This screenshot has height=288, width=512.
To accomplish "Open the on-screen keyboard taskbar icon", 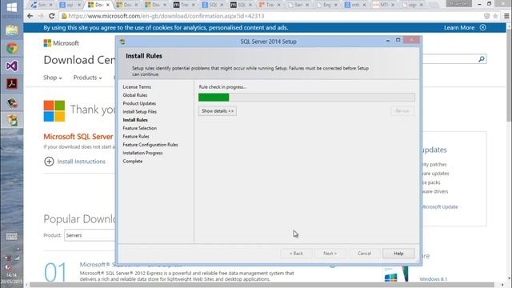I will 12,237.
